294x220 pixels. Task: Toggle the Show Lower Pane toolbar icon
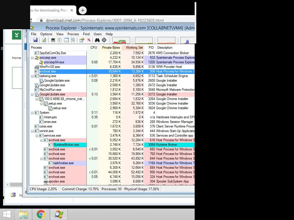tap(66, 40)
